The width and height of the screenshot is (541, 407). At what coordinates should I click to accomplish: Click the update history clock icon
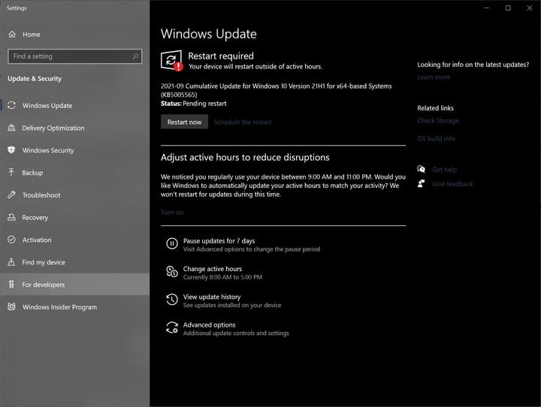click(x=172, y=300)
